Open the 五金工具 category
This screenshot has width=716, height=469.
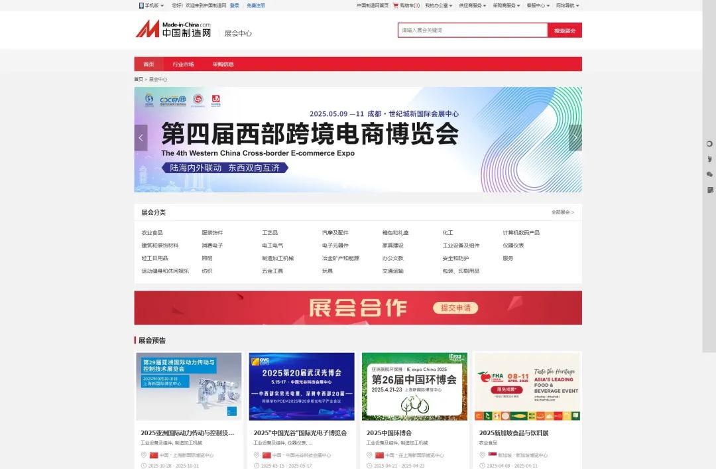coord(272,271)
